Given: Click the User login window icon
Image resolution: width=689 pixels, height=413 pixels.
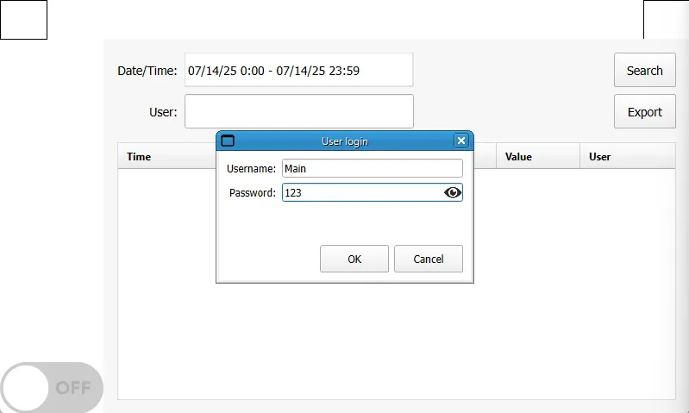Looking at the screenshot, I should 228,141.
